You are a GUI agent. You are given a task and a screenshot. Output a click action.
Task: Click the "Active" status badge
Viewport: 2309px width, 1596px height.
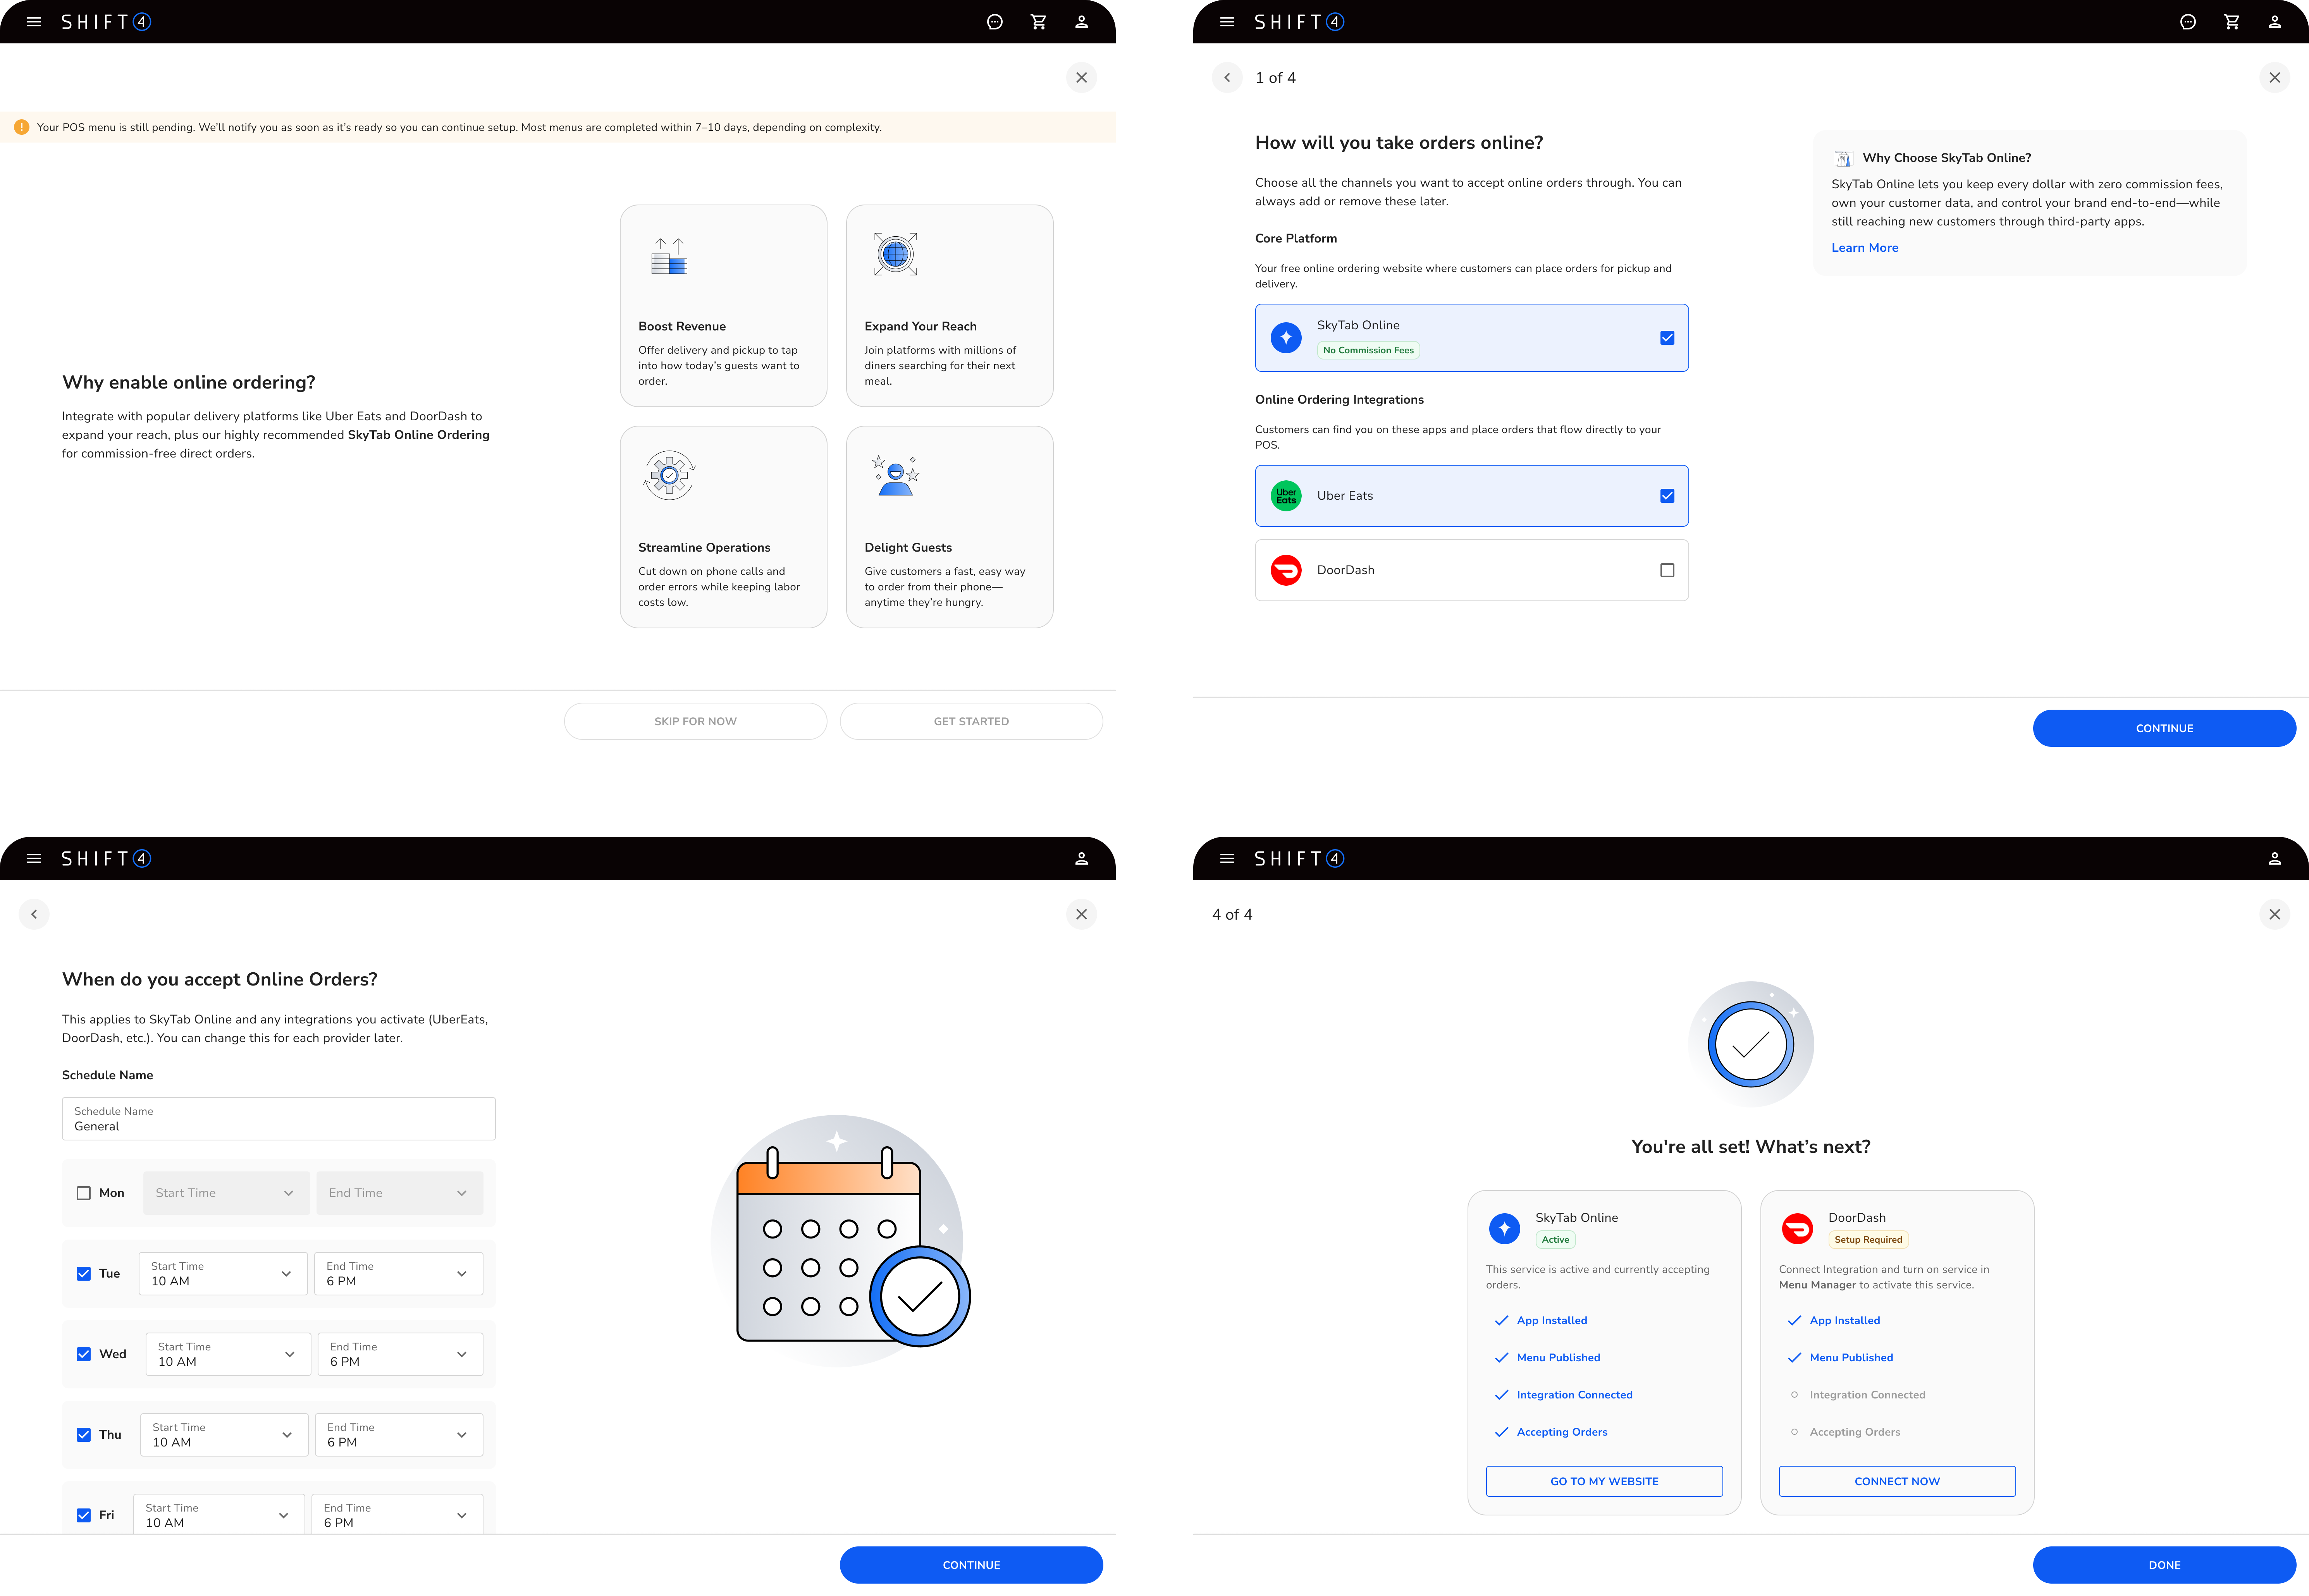point(1555,1240)
